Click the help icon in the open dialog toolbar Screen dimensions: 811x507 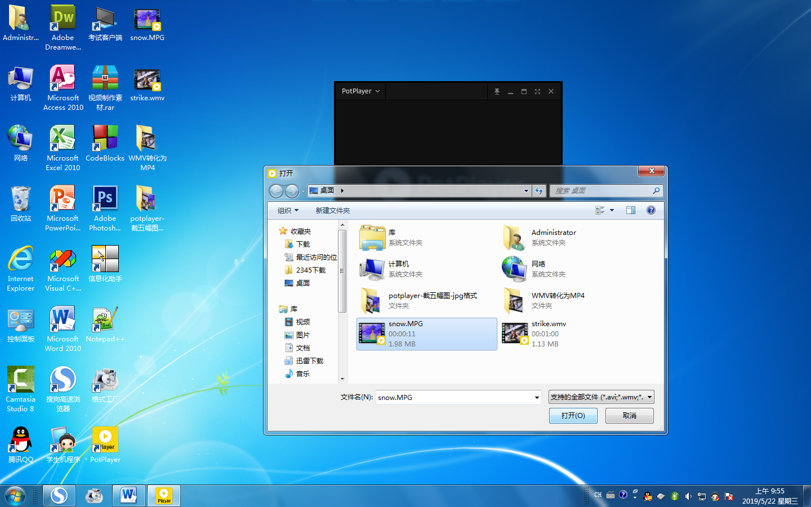pos(651,210)
